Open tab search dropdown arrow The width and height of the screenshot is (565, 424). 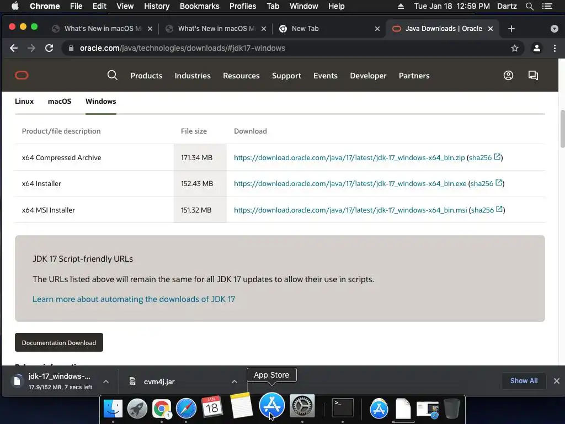554,29
